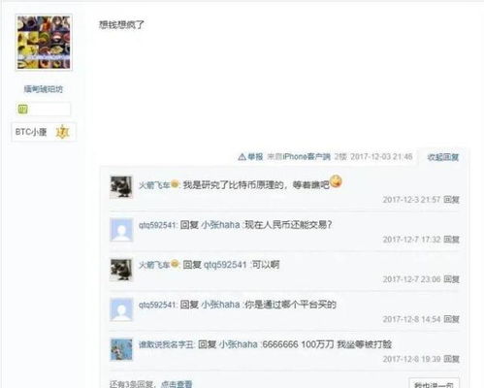Click the BTC小康 star badge icon
This screenshot has width=484, height=388.
click(62, 132)
